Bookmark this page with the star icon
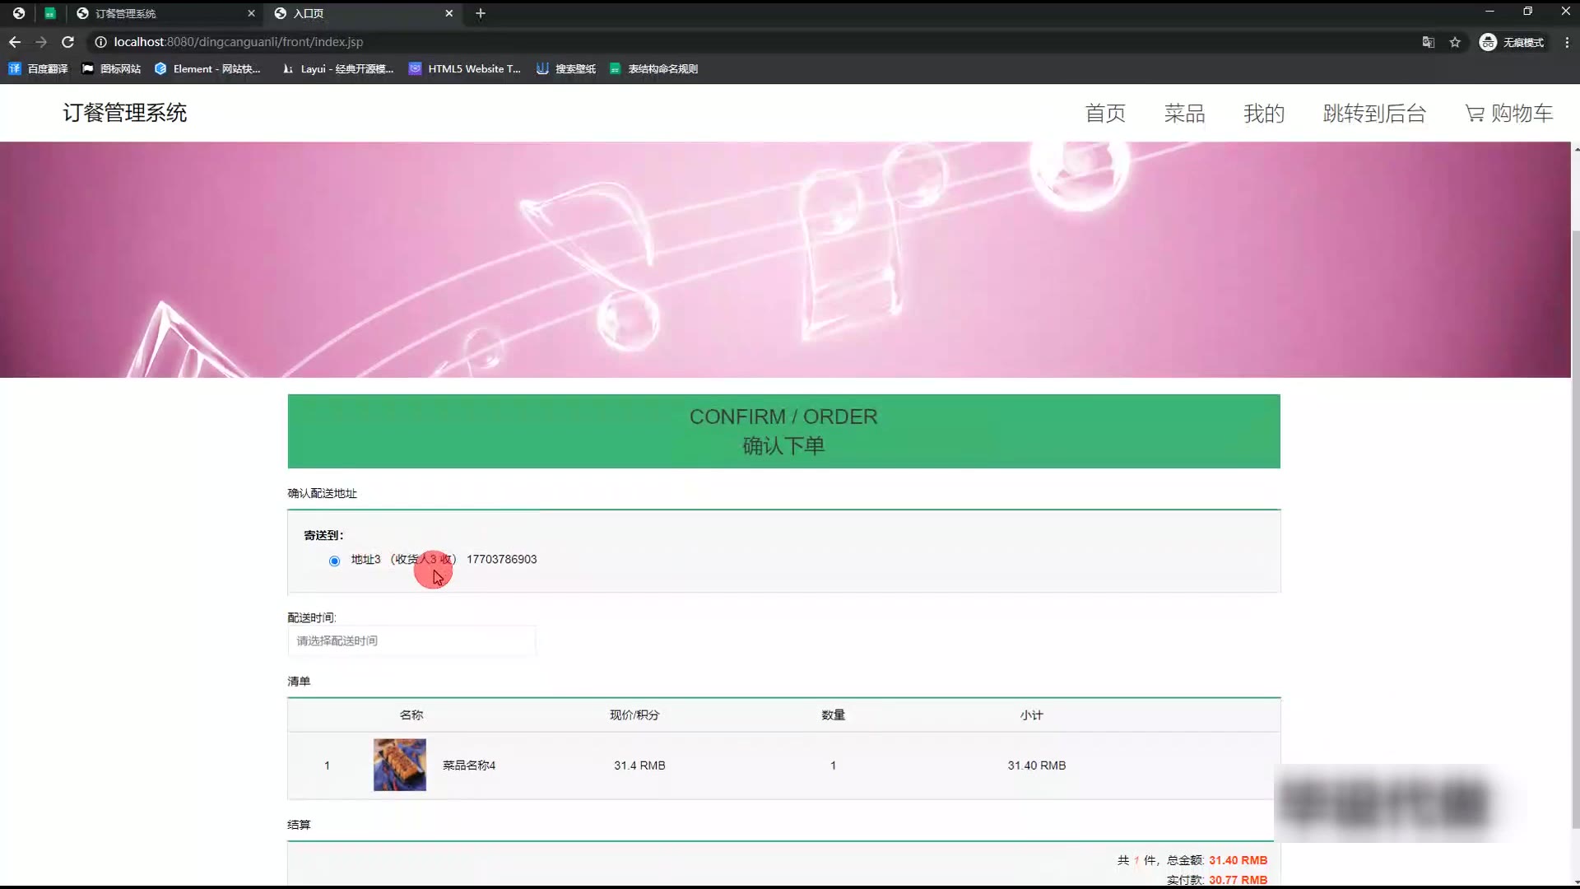The width and height of the screenshot is (1580, 889). tap(1455, 42)
